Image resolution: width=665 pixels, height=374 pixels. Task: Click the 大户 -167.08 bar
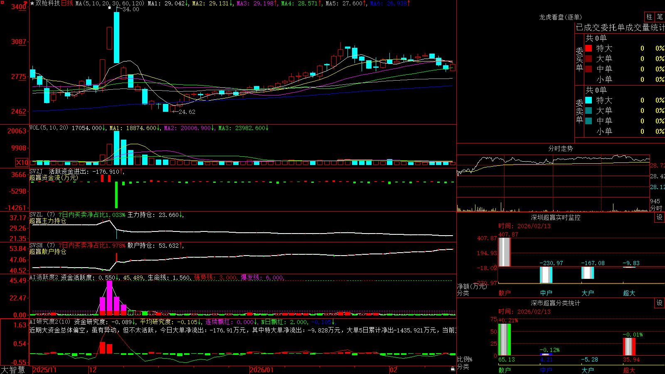(588, 273)
